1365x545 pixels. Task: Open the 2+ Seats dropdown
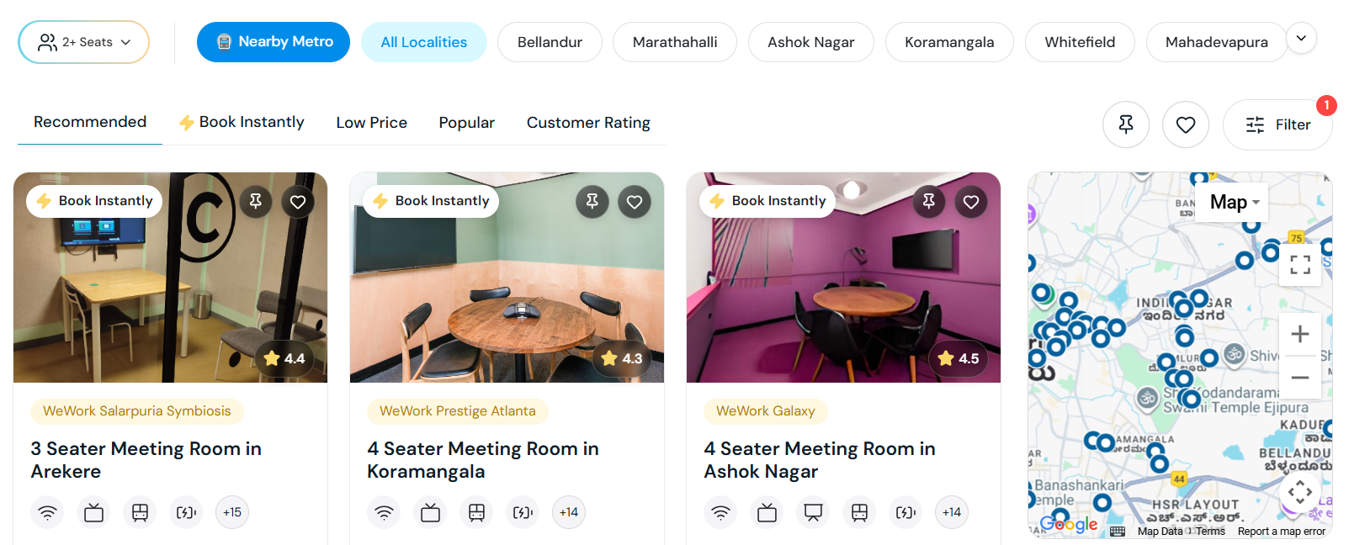coord(84,42)
